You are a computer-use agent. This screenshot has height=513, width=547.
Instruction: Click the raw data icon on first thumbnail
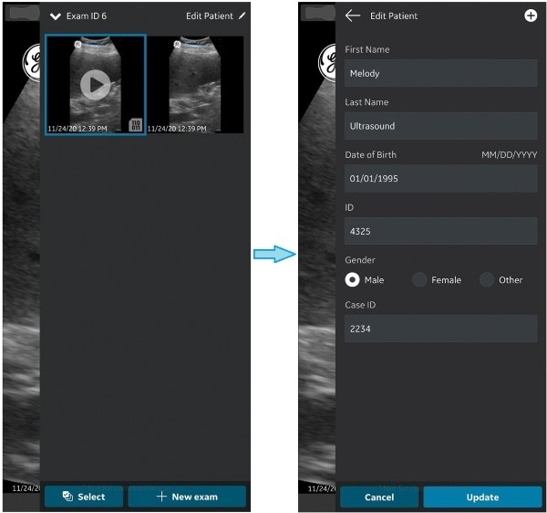pos(135,125)
